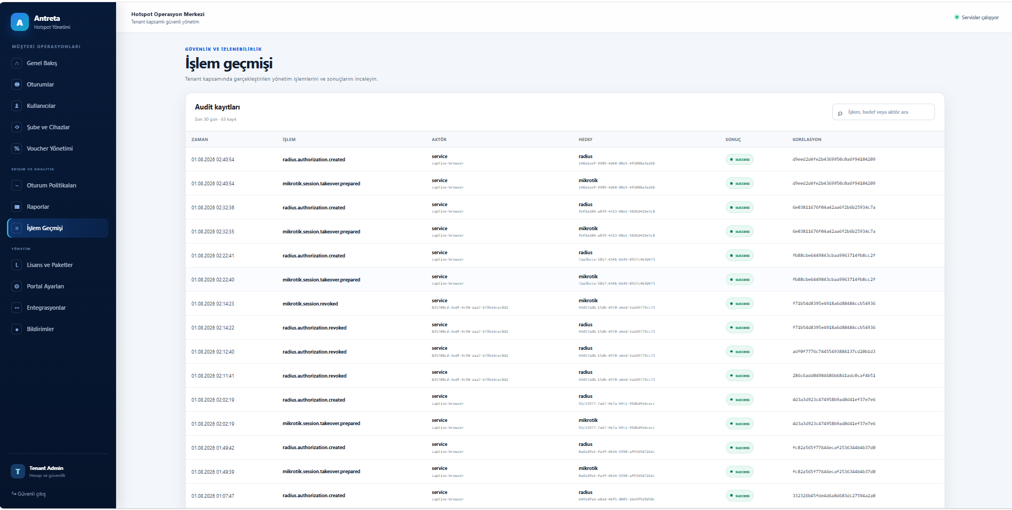Open Şube ve Cihazlar icon
This screenshot has height=510, width=1012.
tap(17, 127)
